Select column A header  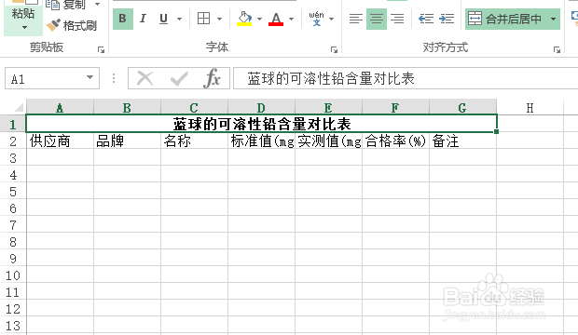[x=60, y=107]
